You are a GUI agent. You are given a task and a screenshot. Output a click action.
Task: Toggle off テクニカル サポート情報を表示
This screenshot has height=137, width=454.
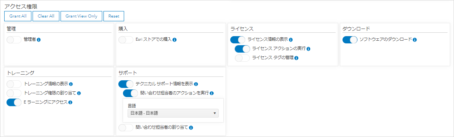(126, 84)
